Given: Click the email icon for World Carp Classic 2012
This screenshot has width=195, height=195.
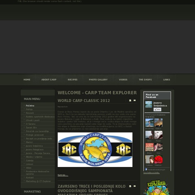Looking at the screenshot, I should (134, 100).
